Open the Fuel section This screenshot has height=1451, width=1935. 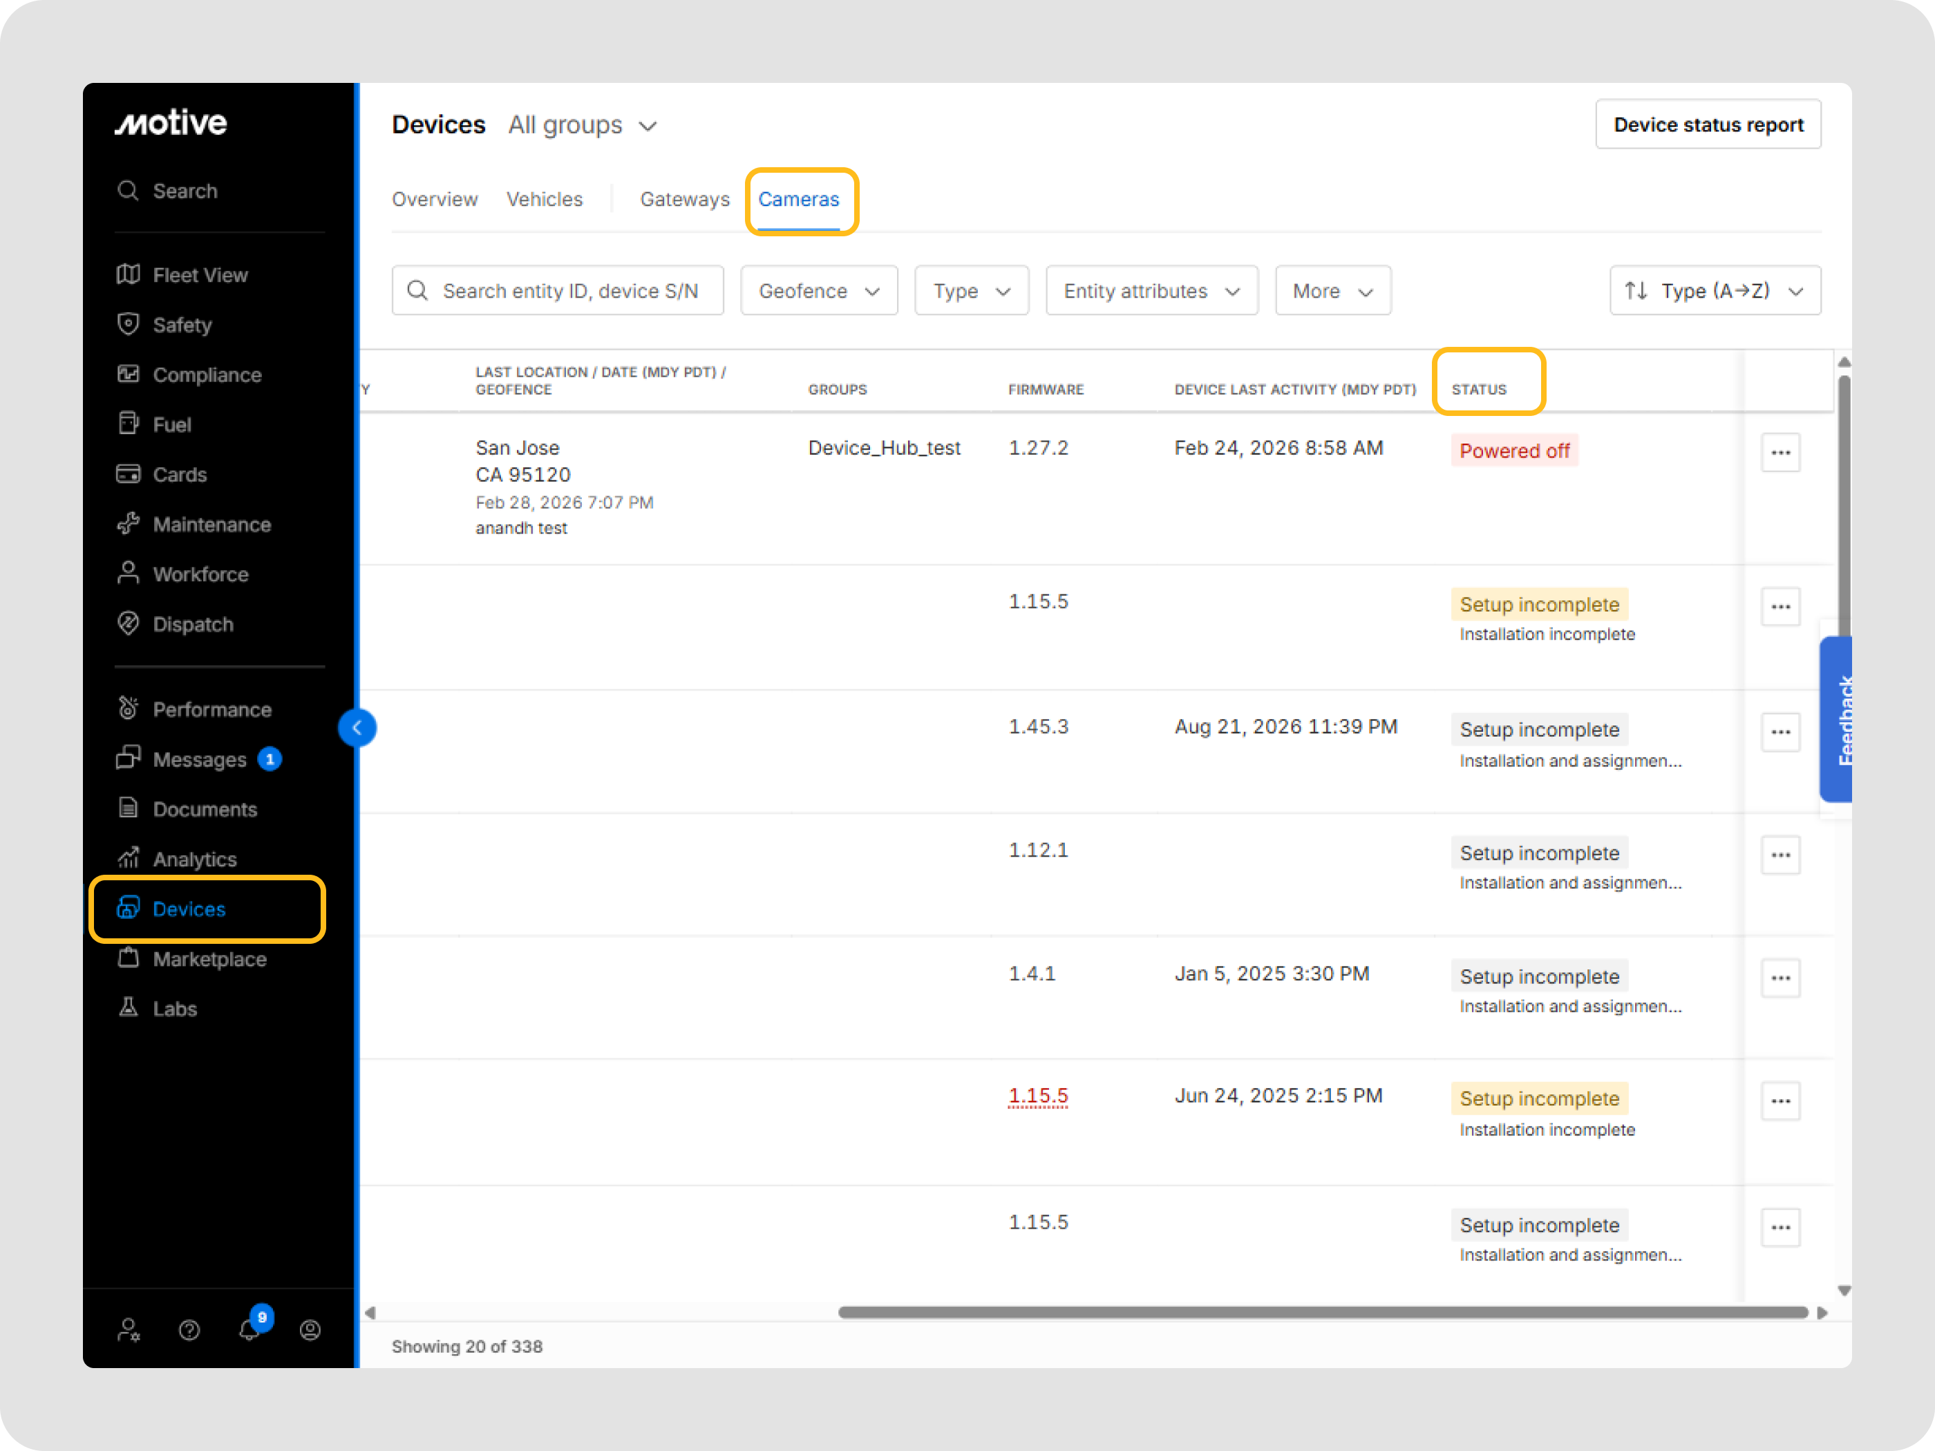(154, 424)
